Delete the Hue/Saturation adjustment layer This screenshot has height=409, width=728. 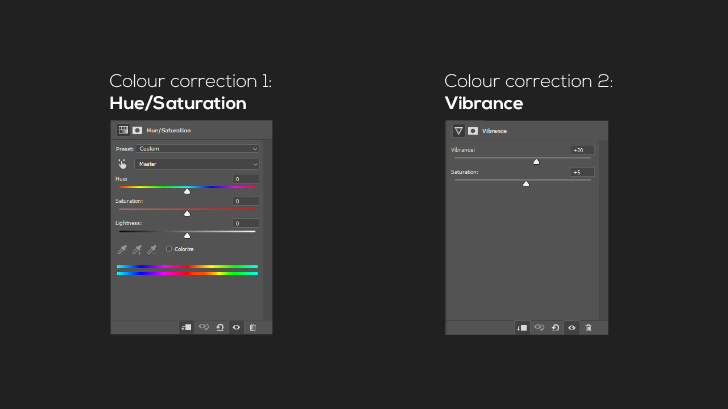253,327
